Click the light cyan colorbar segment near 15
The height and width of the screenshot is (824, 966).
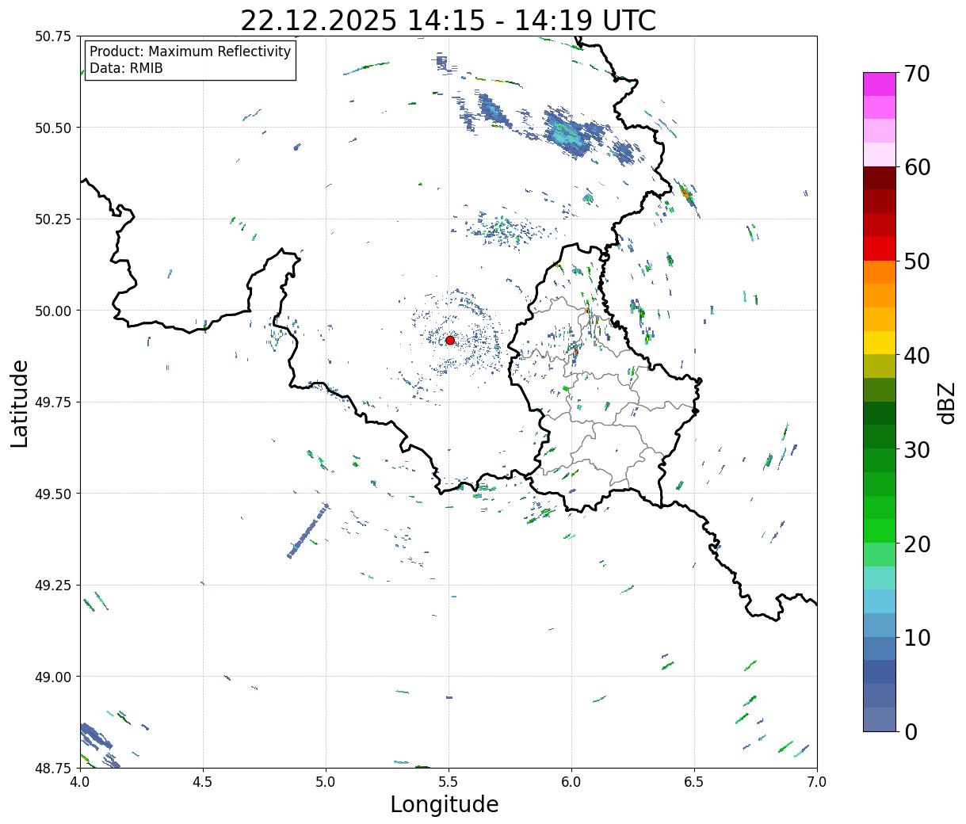[880, 578]
